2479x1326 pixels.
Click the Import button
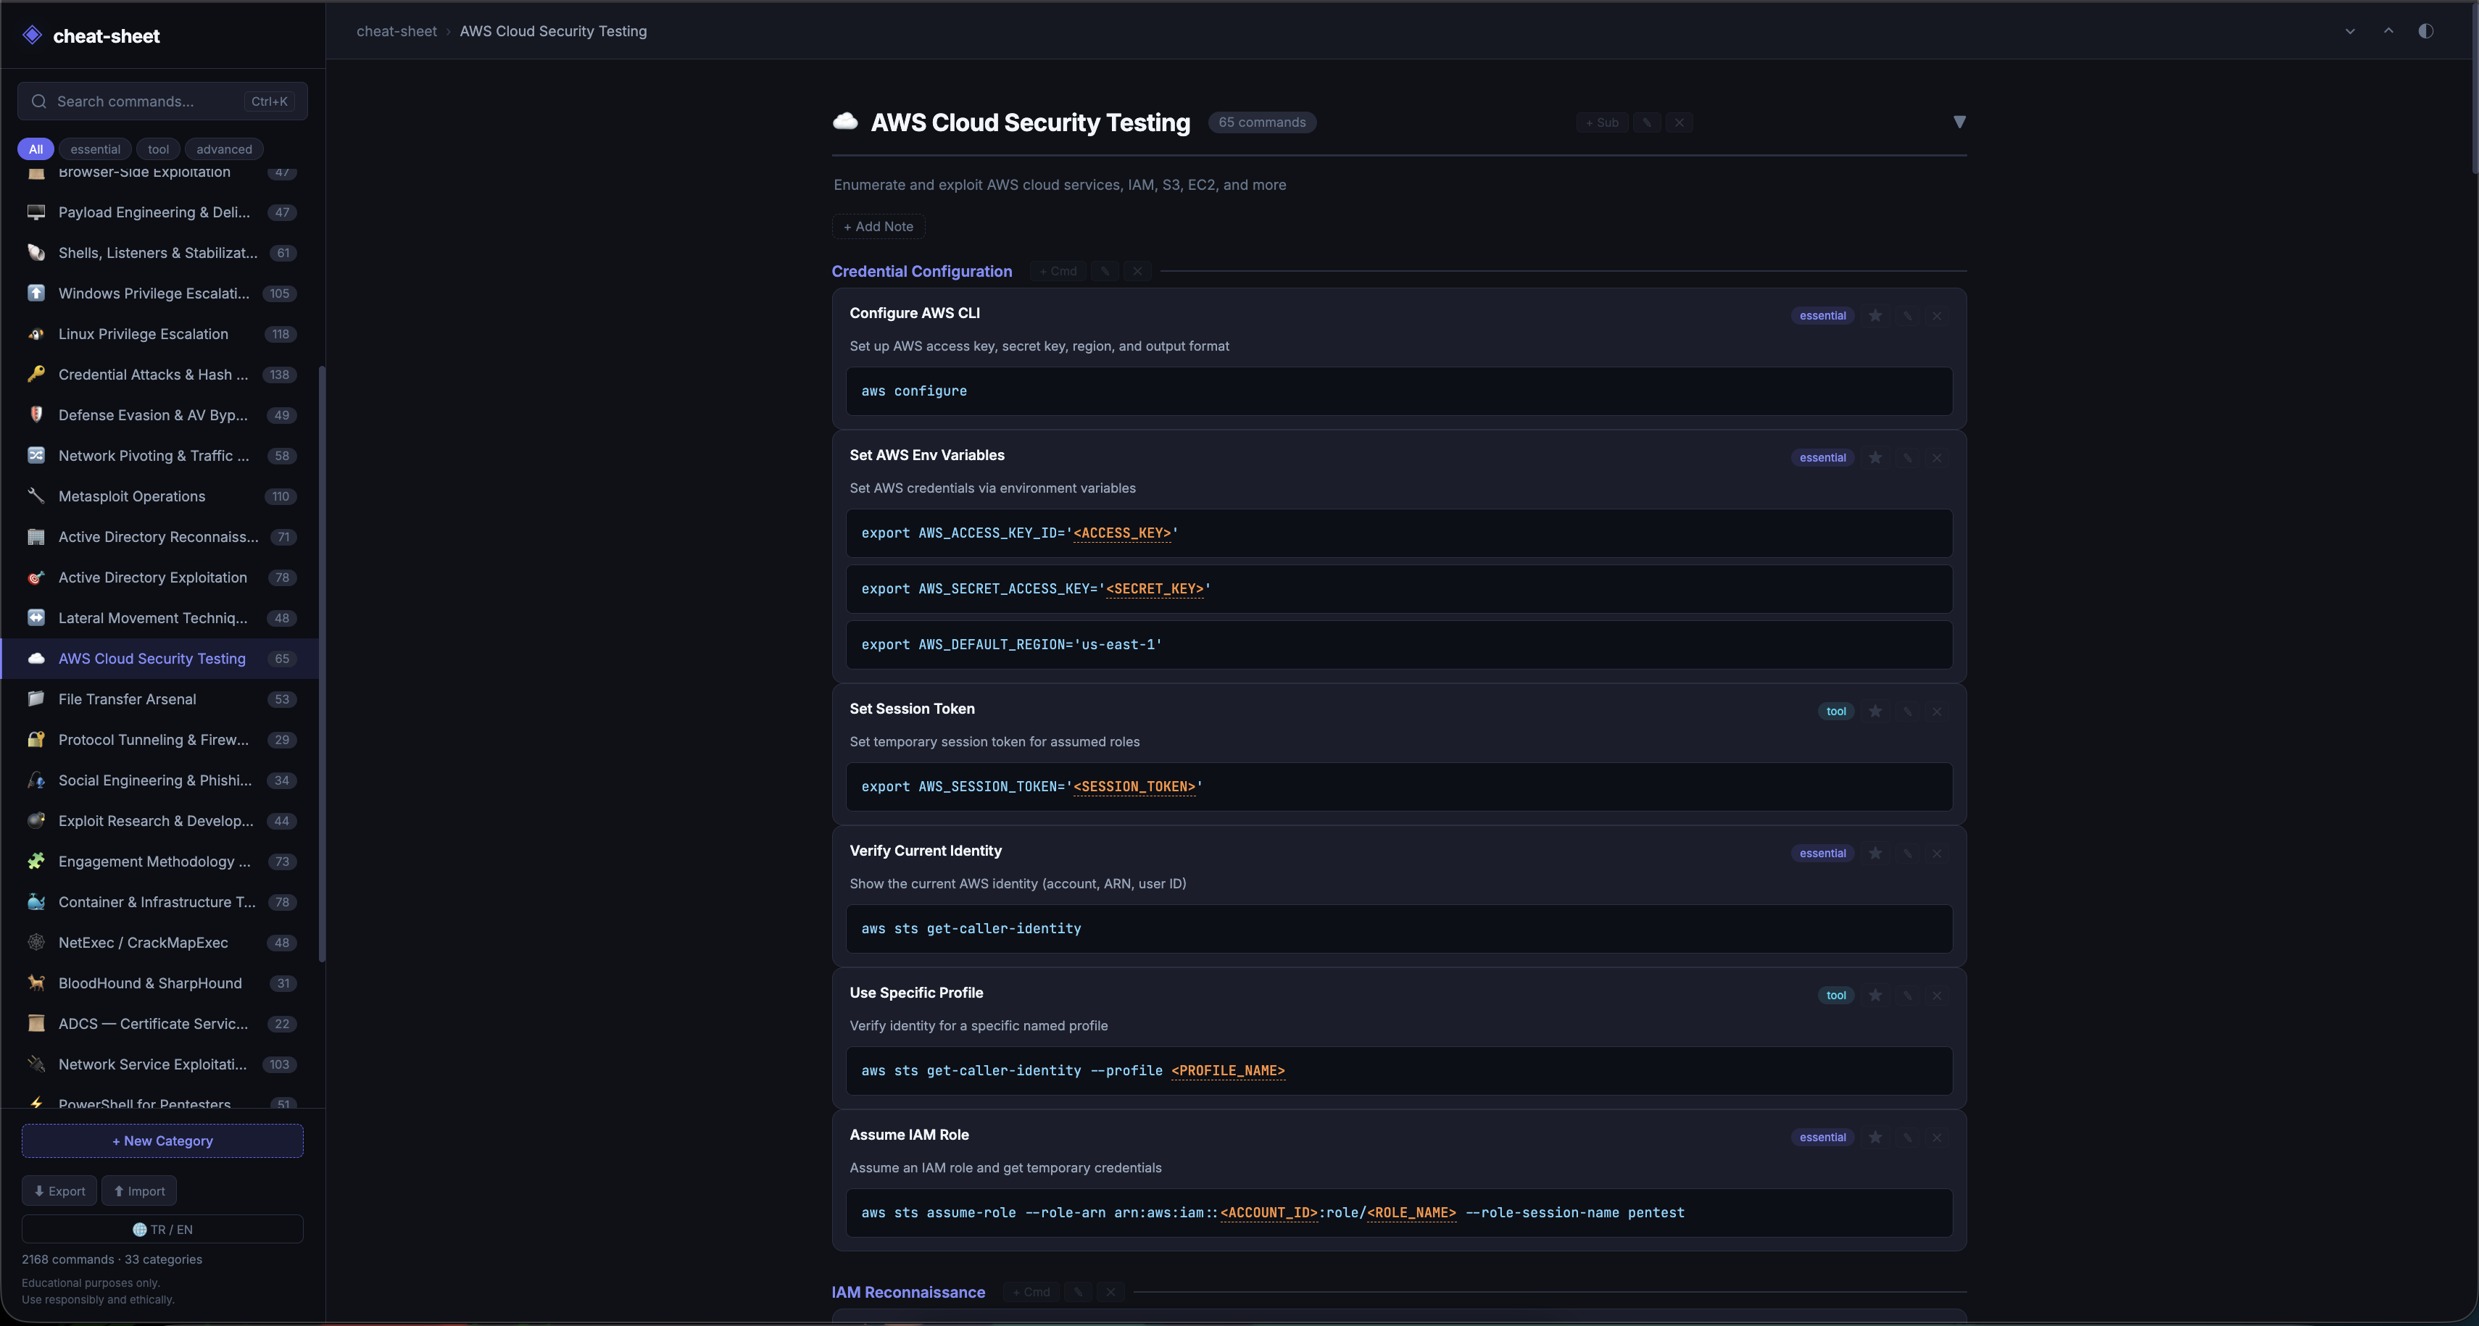click(140, 1191)
